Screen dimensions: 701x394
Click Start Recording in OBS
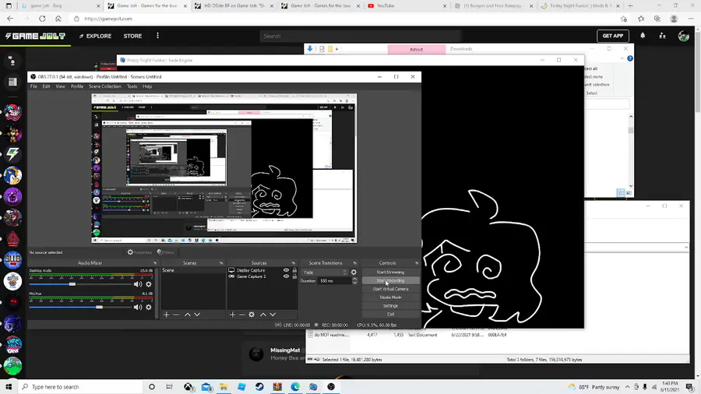pos(390,280)
